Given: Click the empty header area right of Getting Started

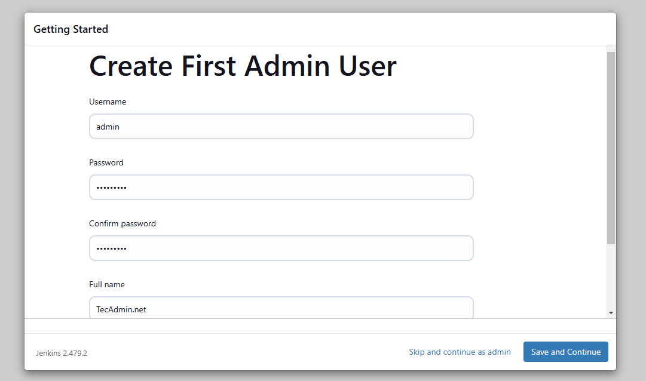Looking at the screenshot, I should [x=359, y=29].
